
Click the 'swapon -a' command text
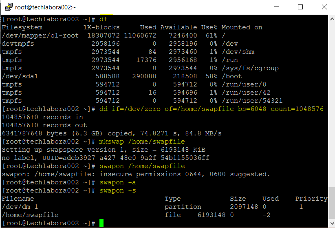(118, 182)
